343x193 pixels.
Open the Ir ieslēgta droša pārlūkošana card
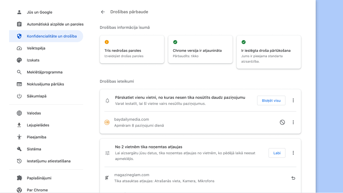tap(269, 52)
